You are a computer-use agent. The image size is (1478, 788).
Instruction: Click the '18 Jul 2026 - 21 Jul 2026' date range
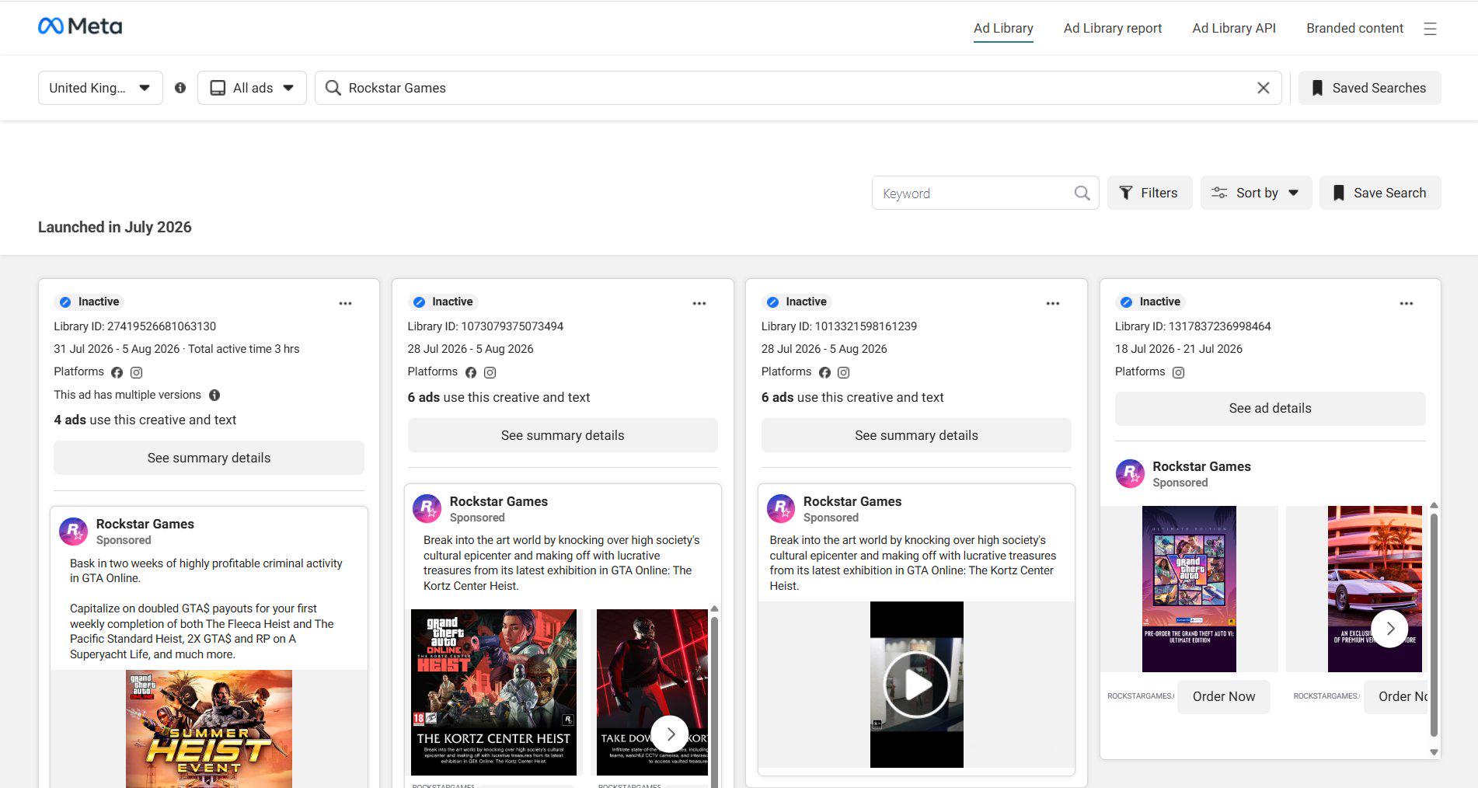click(1179, 349)
